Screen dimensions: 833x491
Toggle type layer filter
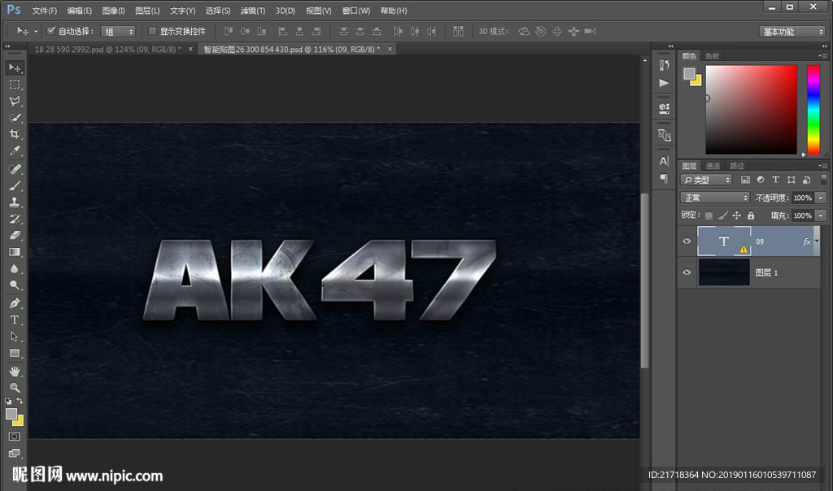pyautogui.click(x=775, y=180)
